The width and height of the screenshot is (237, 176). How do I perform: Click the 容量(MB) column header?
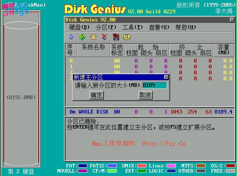224,50
